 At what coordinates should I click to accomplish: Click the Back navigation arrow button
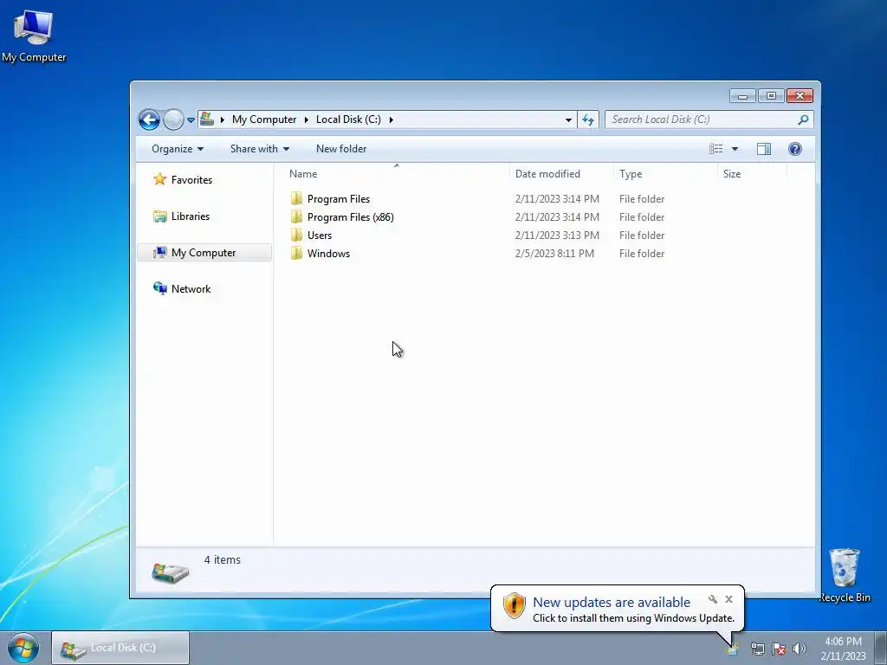coord(149,119)
